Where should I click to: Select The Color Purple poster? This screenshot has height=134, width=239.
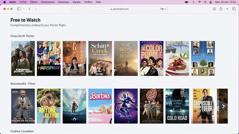click(151, 58)
